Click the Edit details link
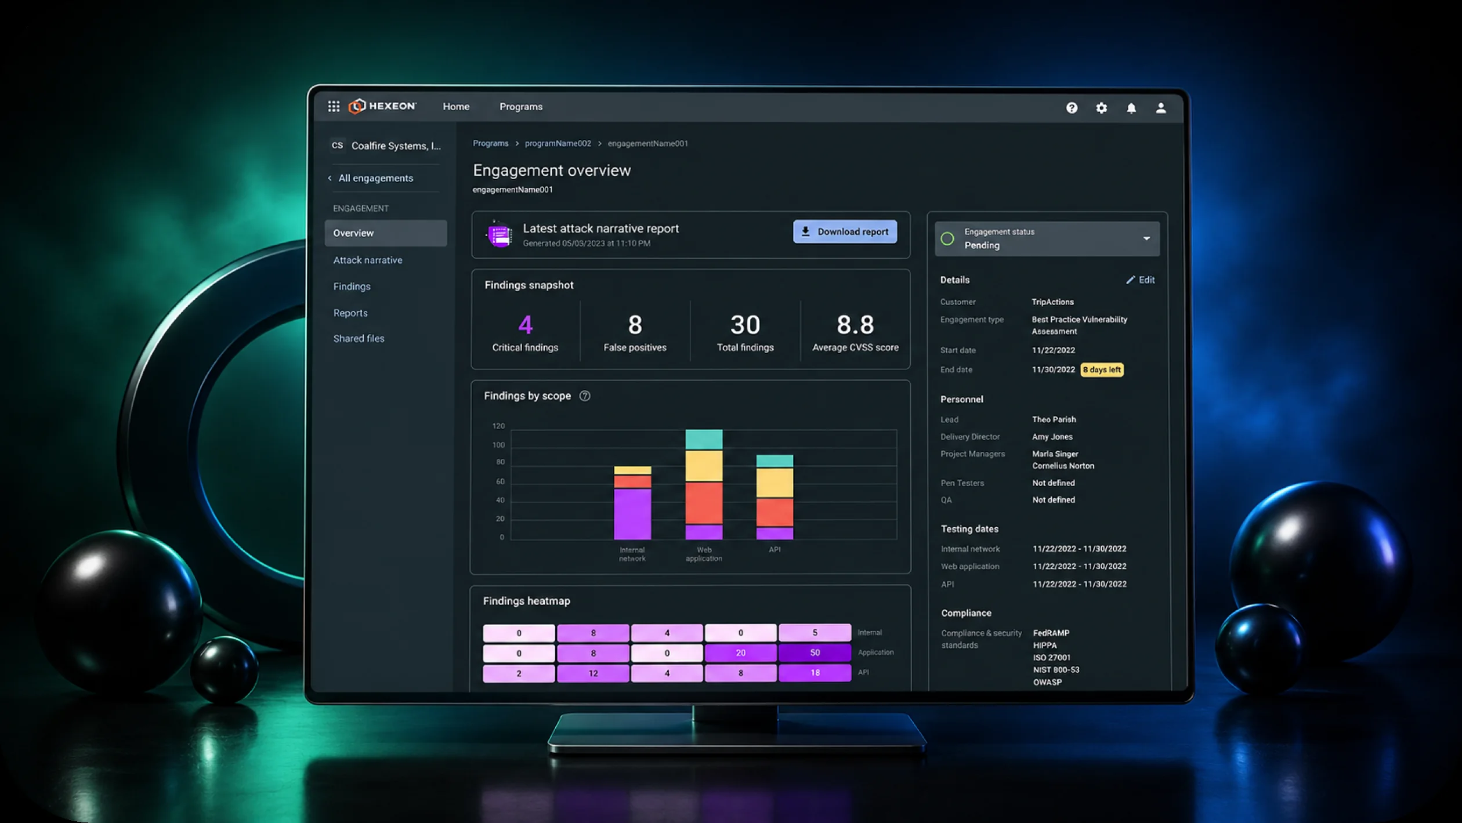The width and height of the screenshot is (1462, 823). click(x=1141, y=280)
